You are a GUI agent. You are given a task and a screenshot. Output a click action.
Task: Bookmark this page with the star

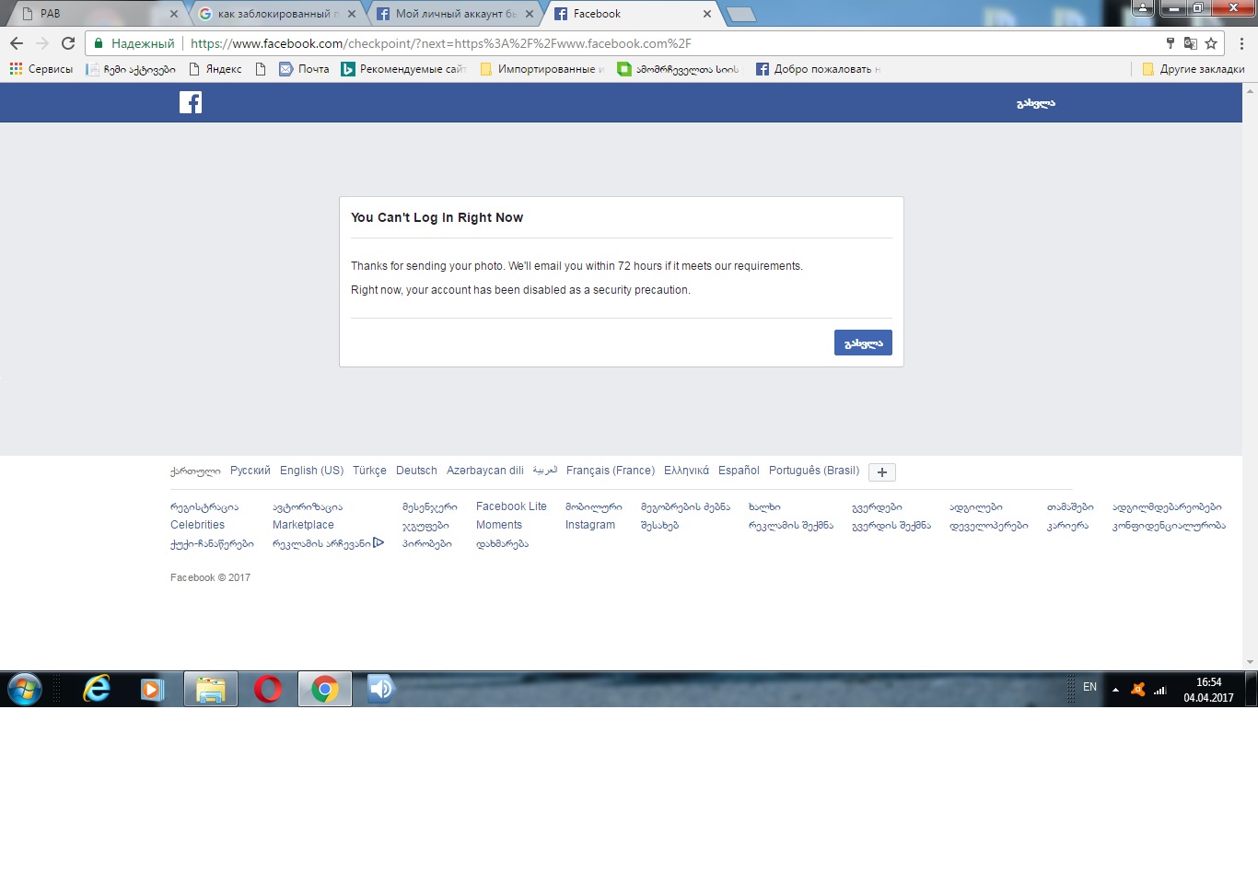pyautogui.click(x=1211, y=43)
